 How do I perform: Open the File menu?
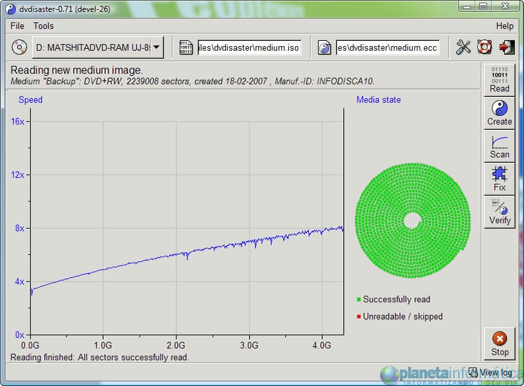tap(17, 26)
